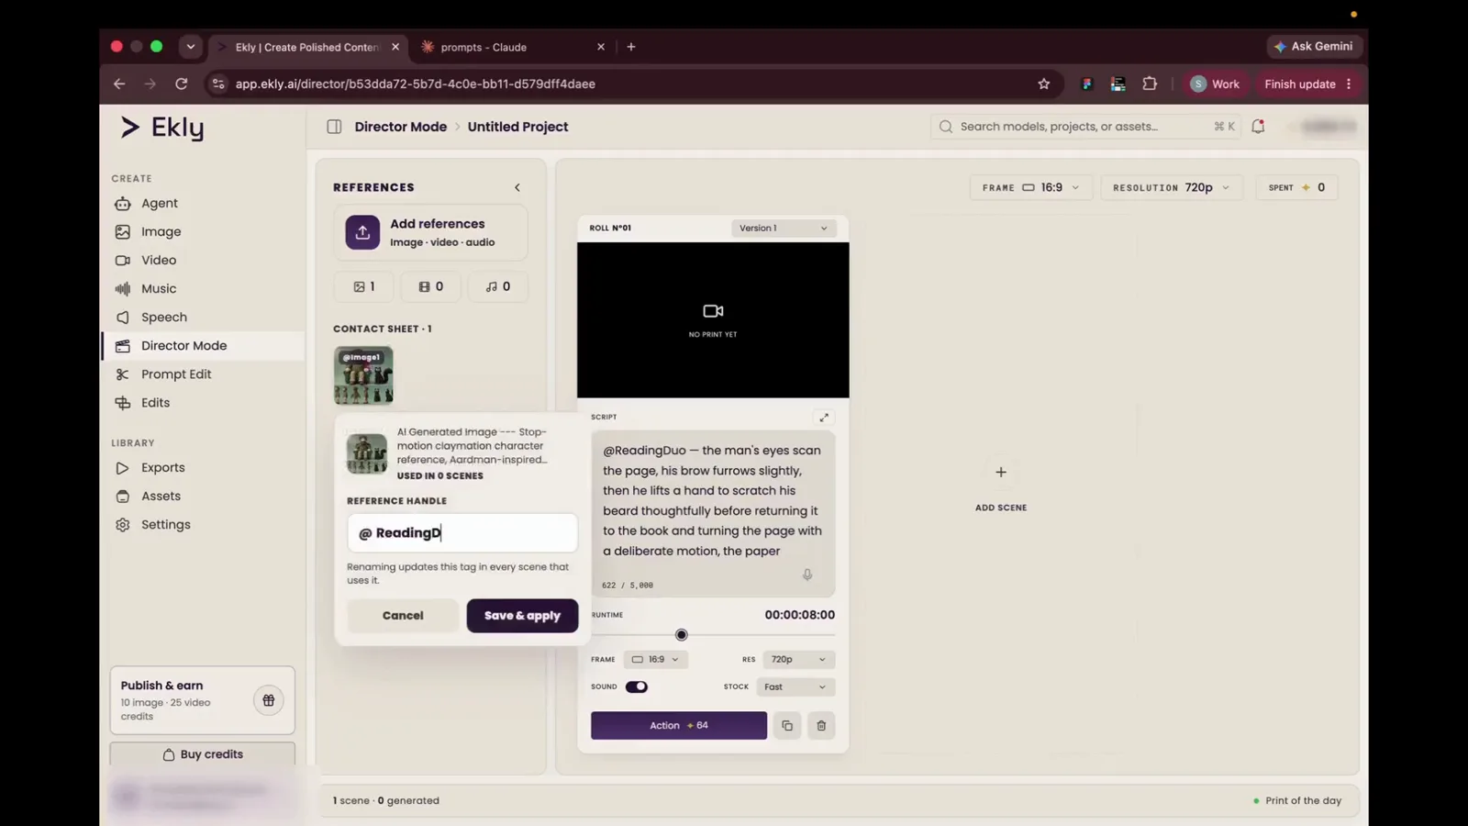Viewport: 1468px width, 826px height.
Task: Open the top Frame 16:9 dropdown
Action: (x=1030, y=187)
